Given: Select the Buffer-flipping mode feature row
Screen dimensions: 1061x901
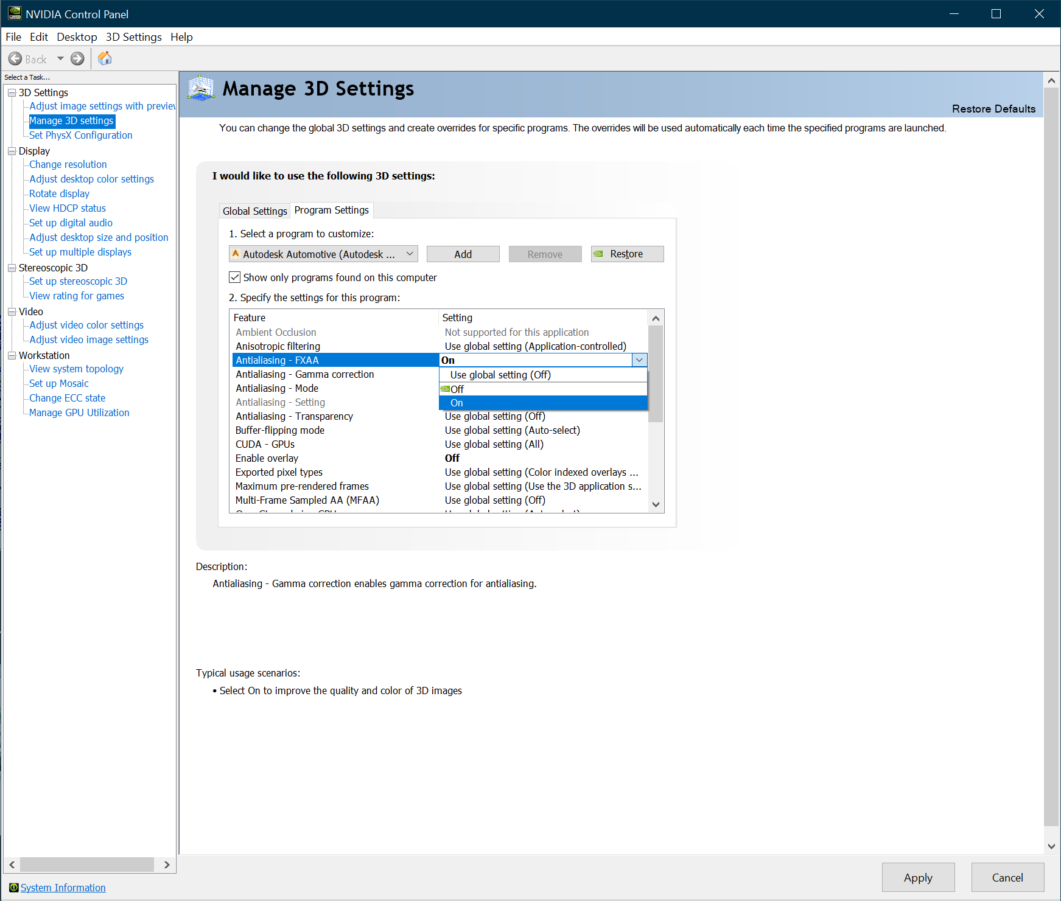Looking at the screenshot, I should [439, 430].
